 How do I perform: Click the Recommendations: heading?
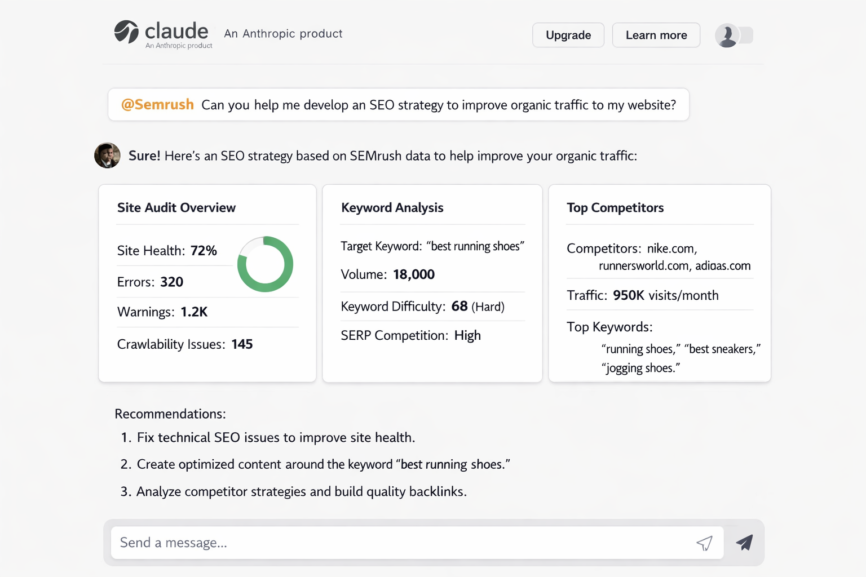point(170,414)
